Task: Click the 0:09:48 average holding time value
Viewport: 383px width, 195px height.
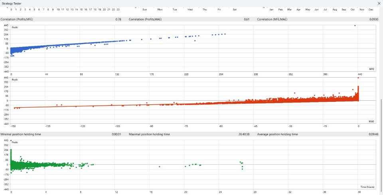Action: coord(373,134)
